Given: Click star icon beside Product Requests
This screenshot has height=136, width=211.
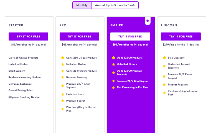Looking at the screenshot, I should coord(164,85).
